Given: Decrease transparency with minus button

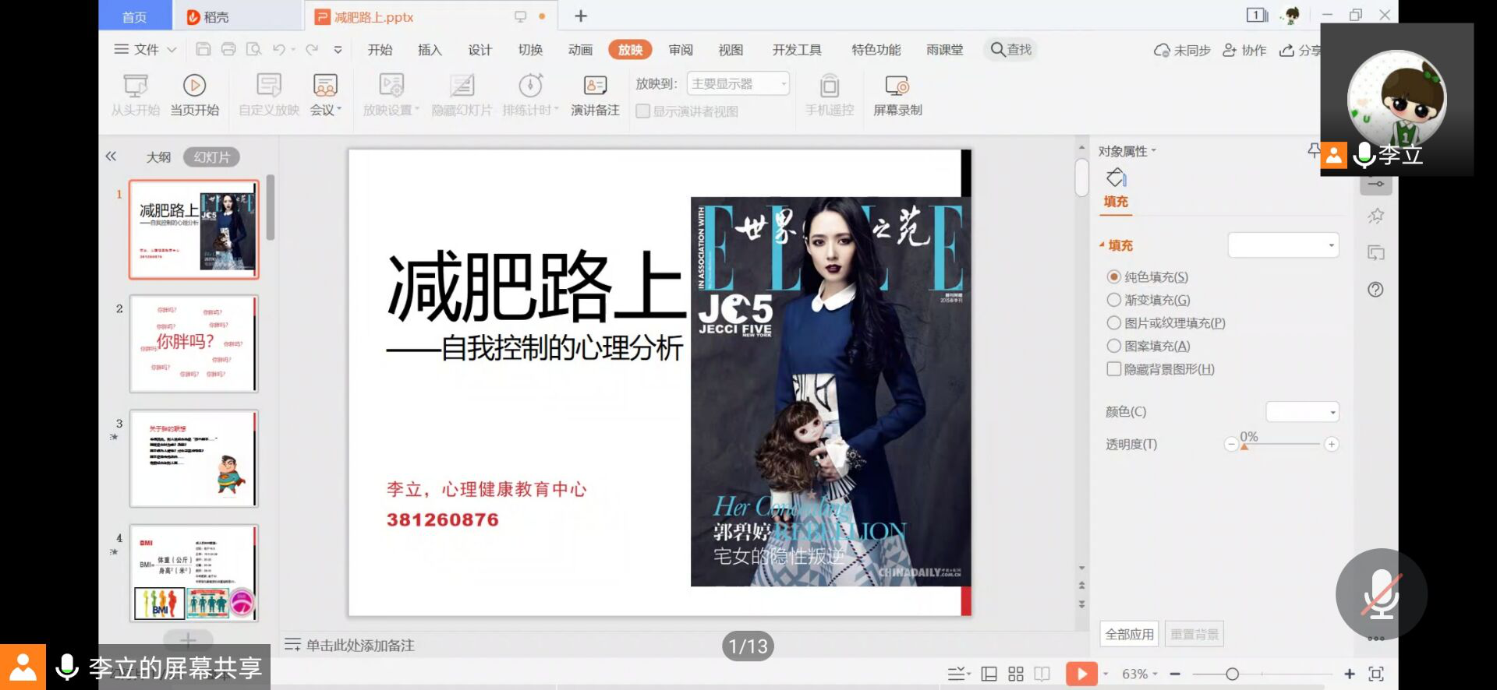Looking at the screenshot, I should pos(1230,444).
